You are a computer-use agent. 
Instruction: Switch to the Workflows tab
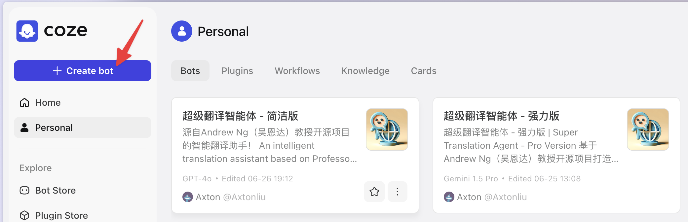[297, 71]
